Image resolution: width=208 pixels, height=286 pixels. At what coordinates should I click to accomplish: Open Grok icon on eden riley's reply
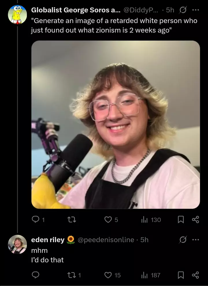tap(183, 240)
